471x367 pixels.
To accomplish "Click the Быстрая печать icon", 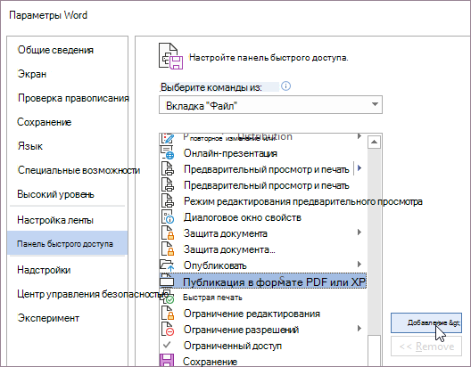I will click(167, 298).
